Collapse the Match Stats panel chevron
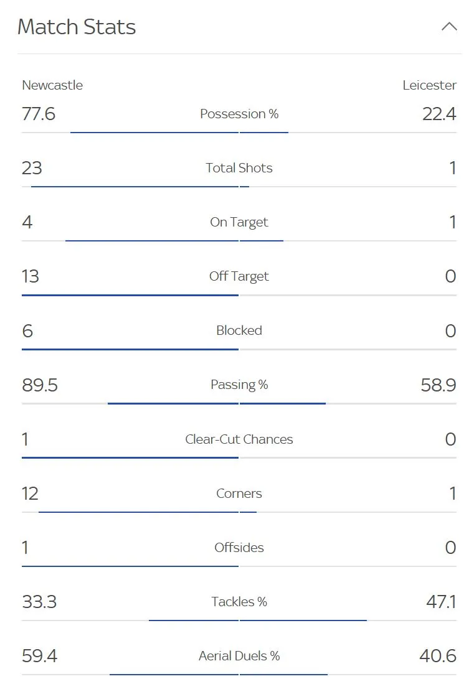474x679 pixels. pyautogui.click(x=449, y=27)
